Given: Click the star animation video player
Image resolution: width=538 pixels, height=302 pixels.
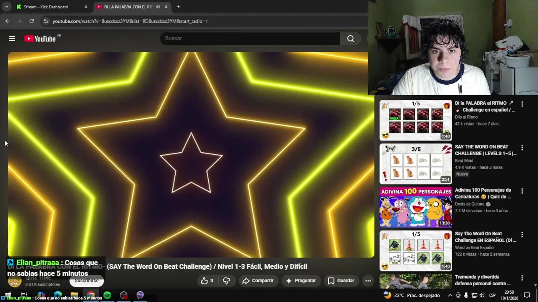Looking at the screenshot, I should point(191,155).
